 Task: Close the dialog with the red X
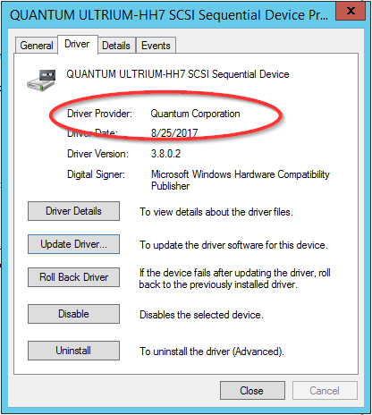pyautogui.click(x=351, y=12)
